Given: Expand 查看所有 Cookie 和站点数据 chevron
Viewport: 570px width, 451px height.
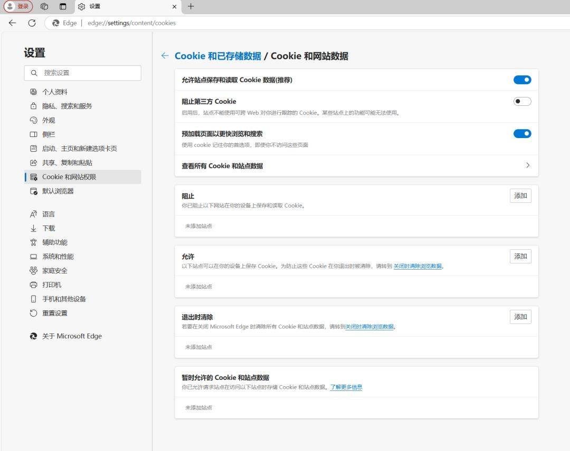Looking at the screenshot, I should point(528,165).
